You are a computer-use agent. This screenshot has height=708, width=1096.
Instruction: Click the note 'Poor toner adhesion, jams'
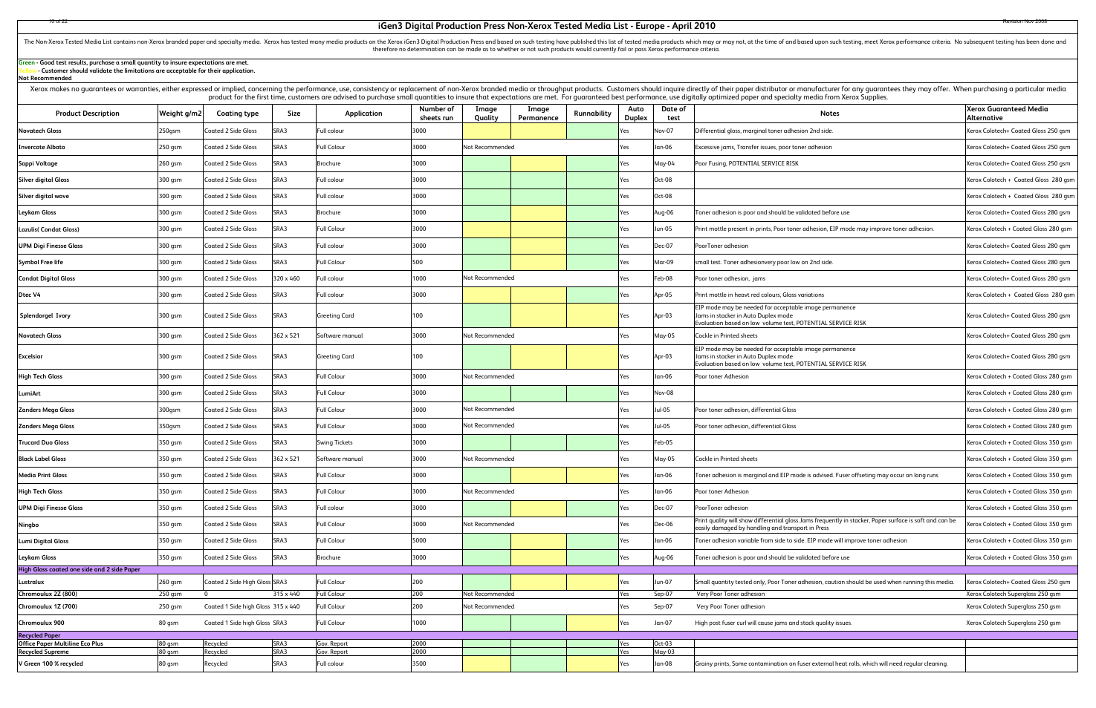tap(730, 278)
